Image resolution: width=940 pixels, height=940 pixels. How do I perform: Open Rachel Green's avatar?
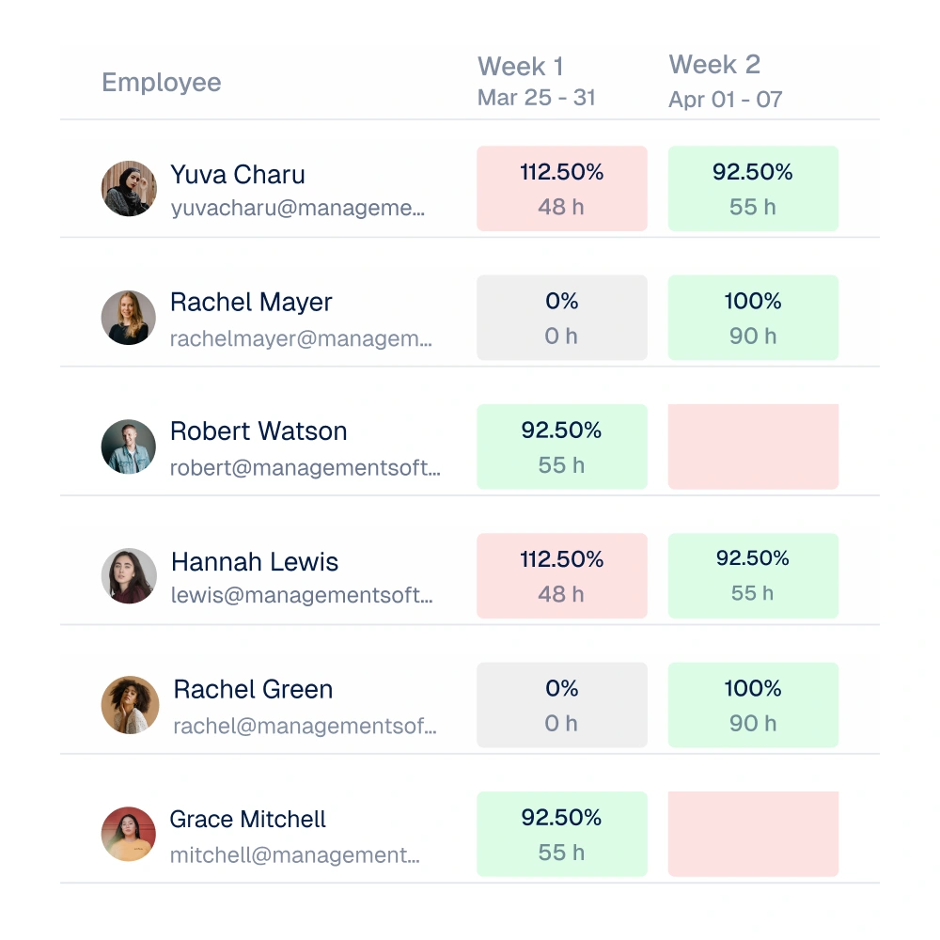click(x=130, y=705)
